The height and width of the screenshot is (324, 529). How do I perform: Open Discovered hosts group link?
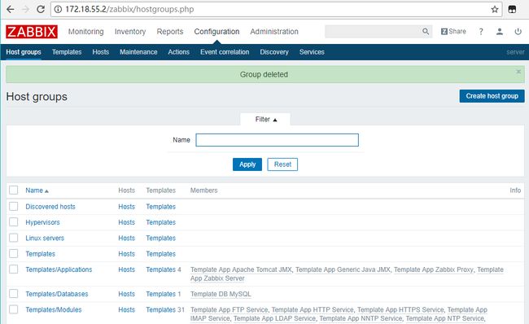pos(50,207)
